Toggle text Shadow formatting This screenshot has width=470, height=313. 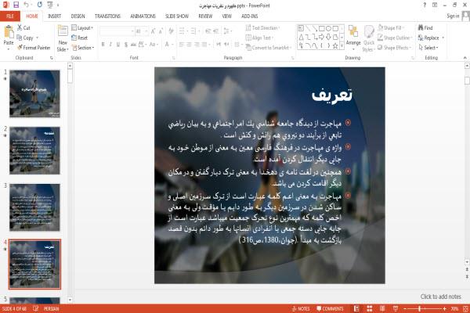[x=126, y=45]
